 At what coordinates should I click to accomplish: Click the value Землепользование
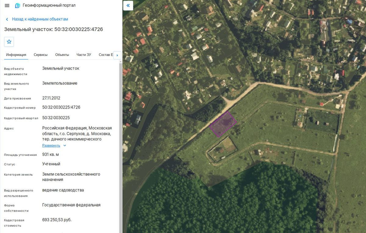tap(60, 83)
